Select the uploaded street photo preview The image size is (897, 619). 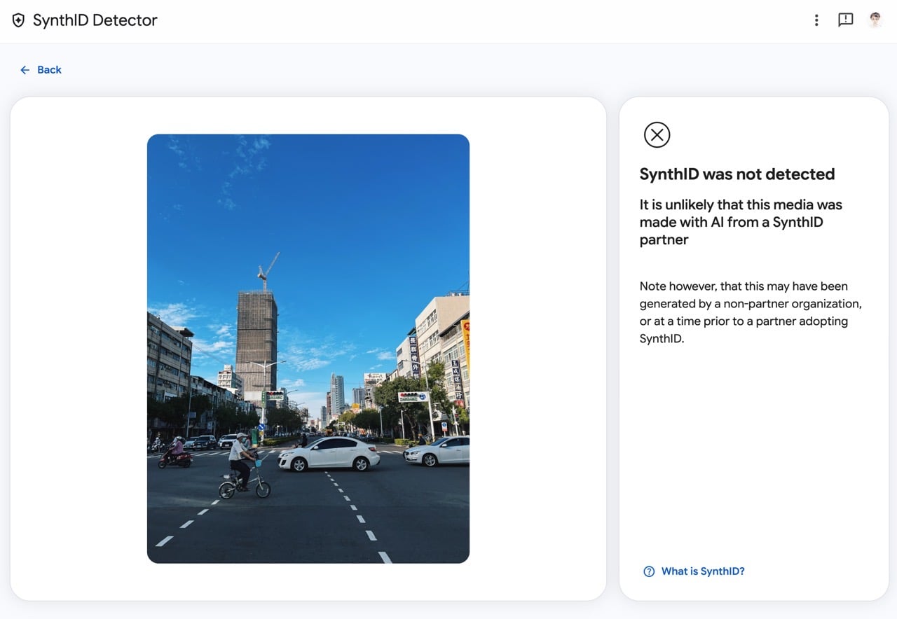pos(308,349)
